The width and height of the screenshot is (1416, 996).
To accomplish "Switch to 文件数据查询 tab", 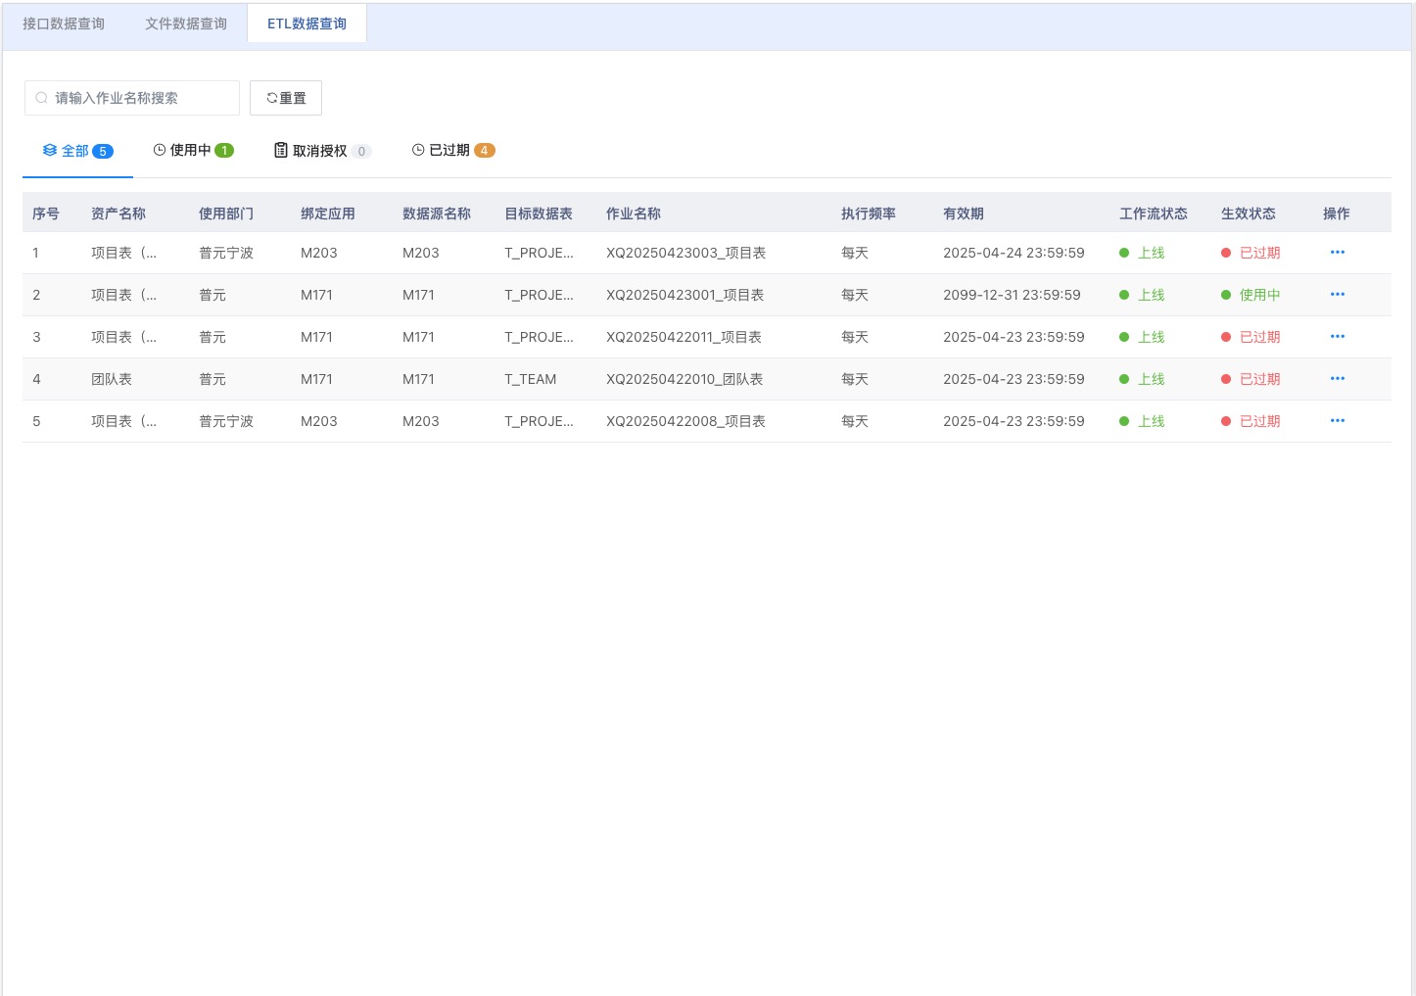I will click(186, 24).
